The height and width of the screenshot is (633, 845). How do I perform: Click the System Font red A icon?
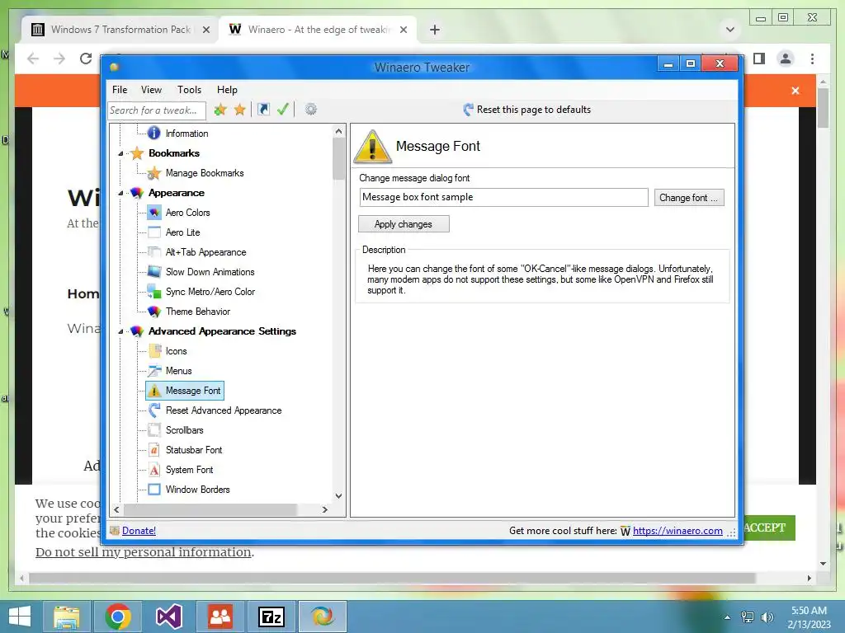click(154, 470)
